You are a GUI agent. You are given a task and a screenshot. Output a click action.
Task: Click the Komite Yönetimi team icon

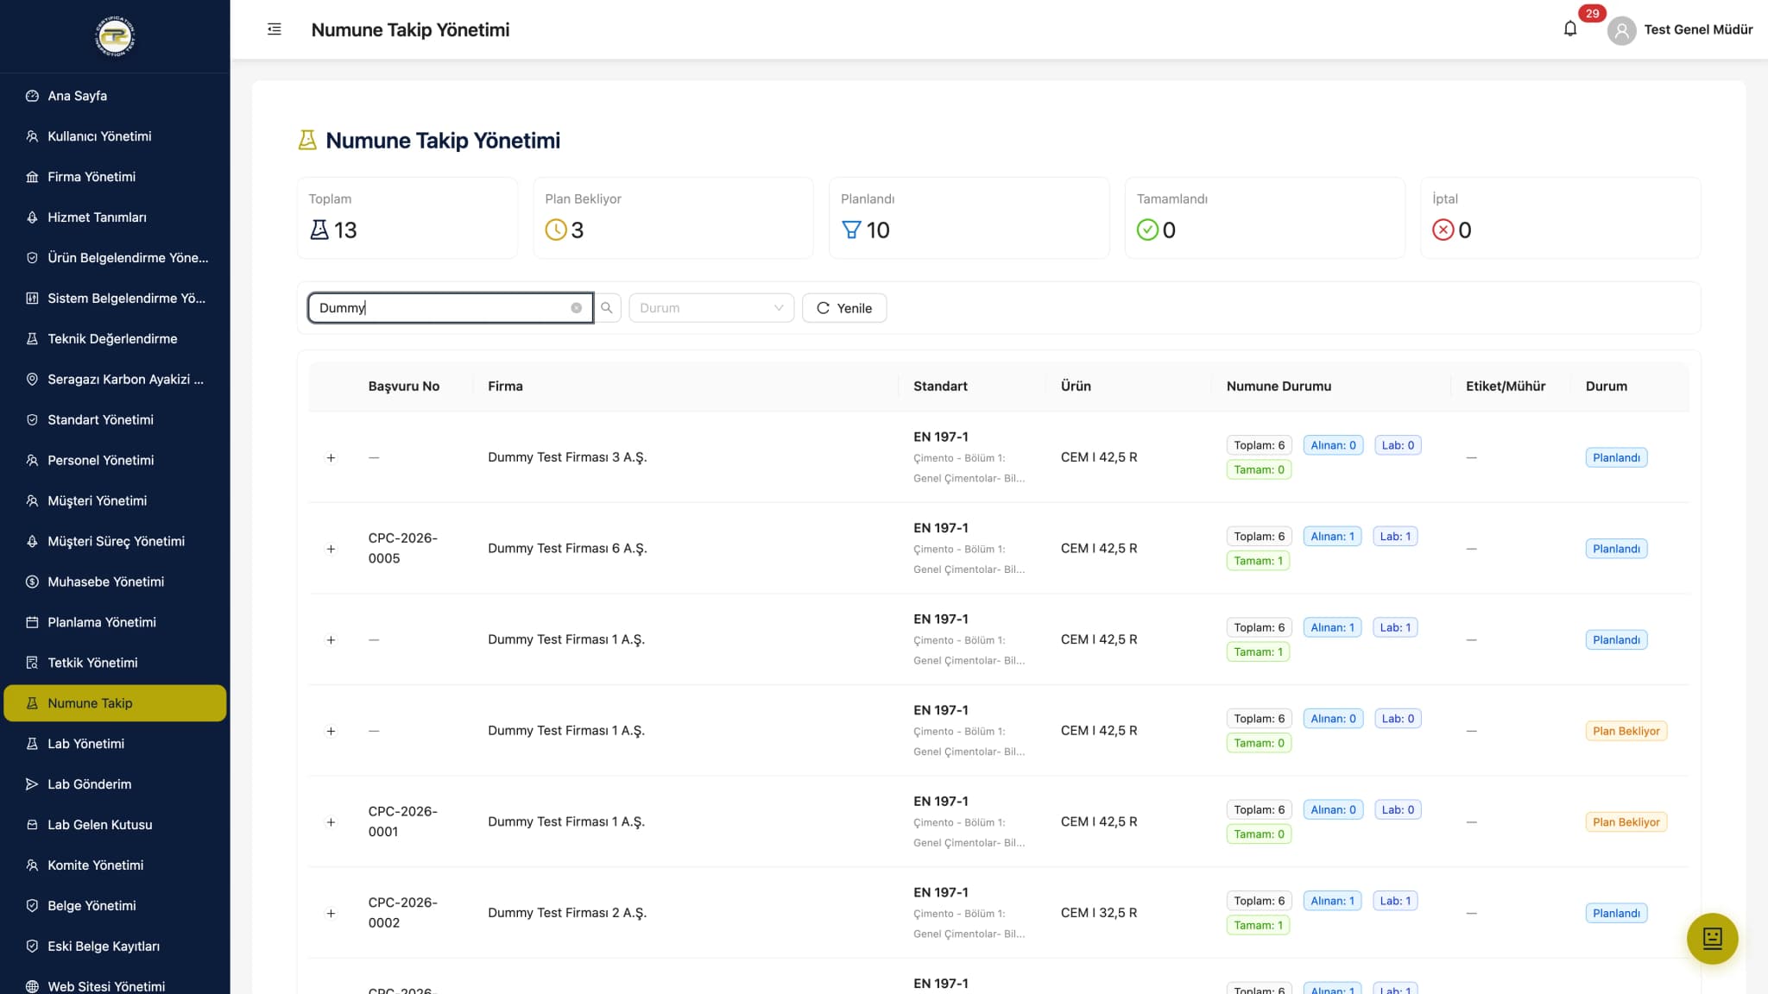(x=32, y=865)
